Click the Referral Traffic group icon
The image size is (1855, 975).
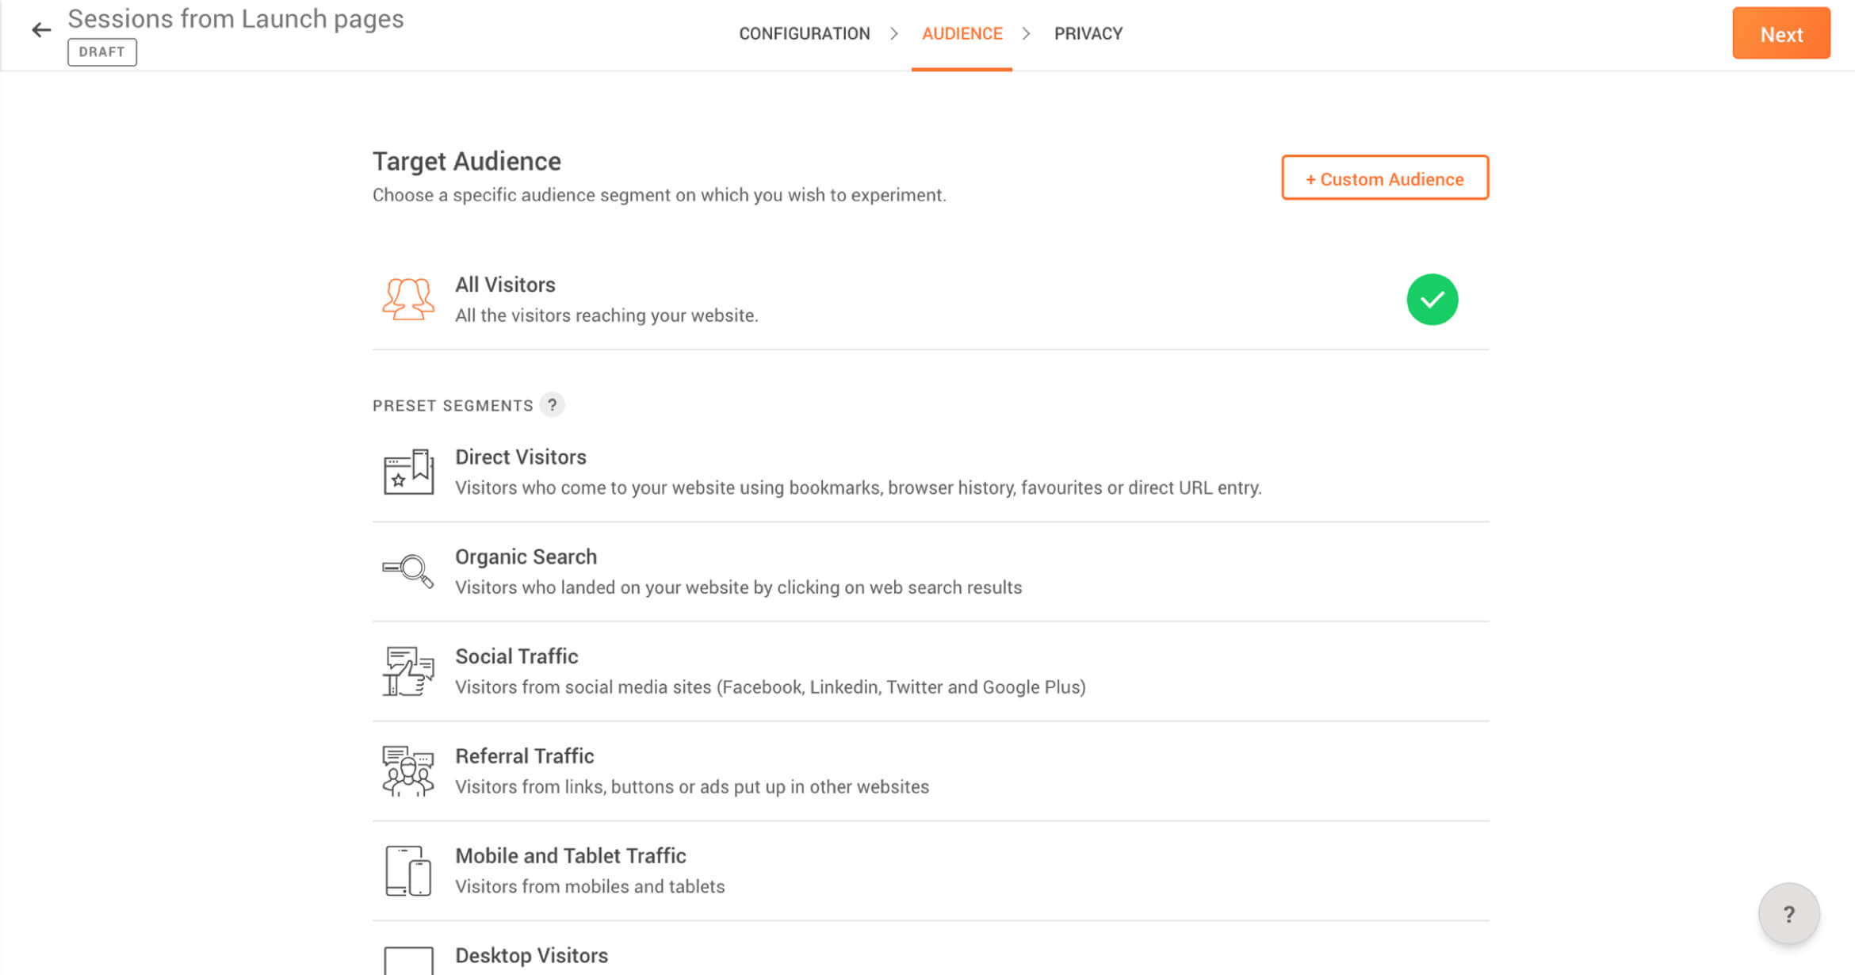tap(408, 770)
